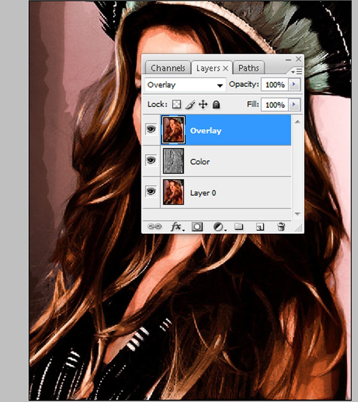Click the Layer 0 thumbnail
The height and width of the screenshot is (402, 358).
coord(173,192)
